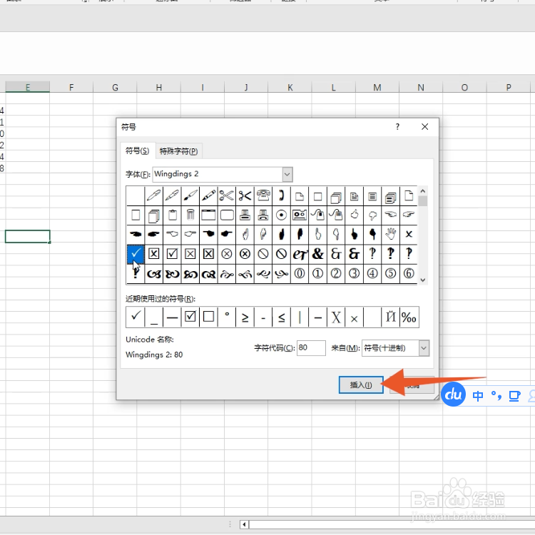Pick the recent less-or-equal symbol
This screenshot has height=535, width=535.
(x=281, y=317)
